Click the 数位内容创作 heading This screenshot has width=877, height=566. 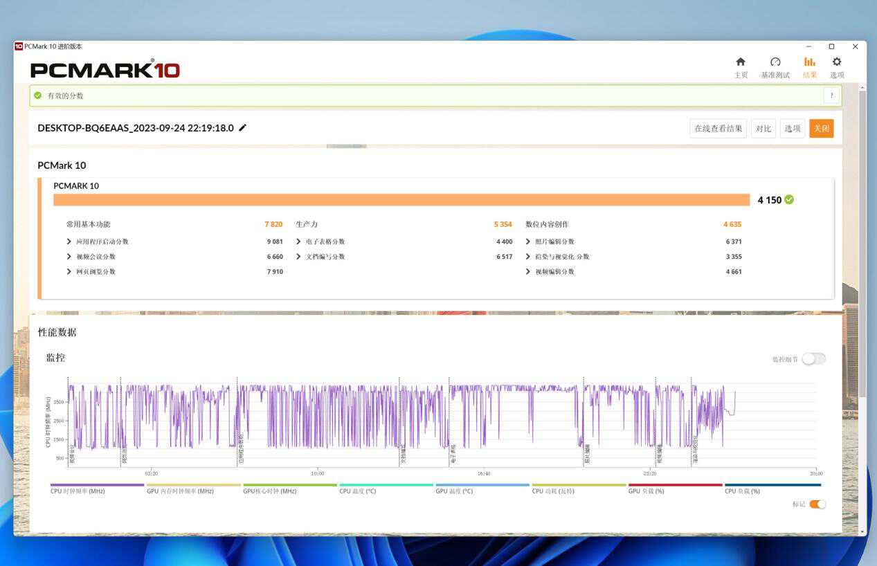tap(547, 224)
